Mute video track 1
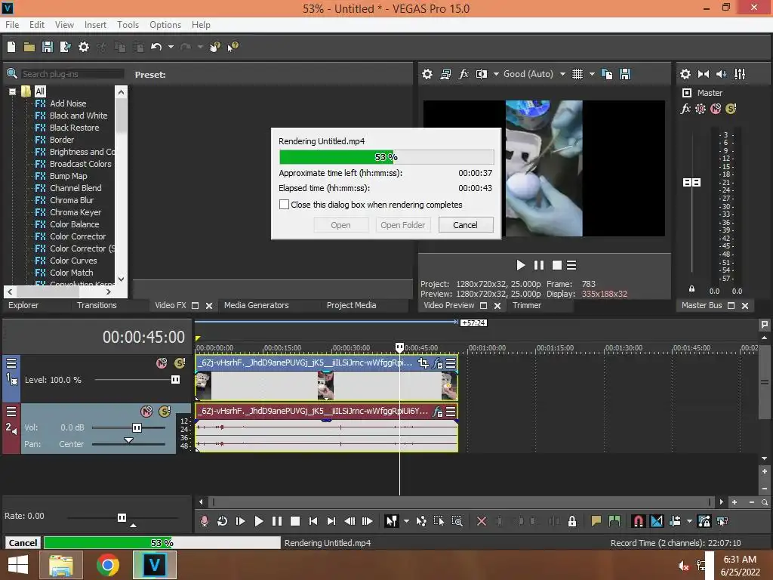This screenshot has height=580, width=773. click(x=162, y=363)
